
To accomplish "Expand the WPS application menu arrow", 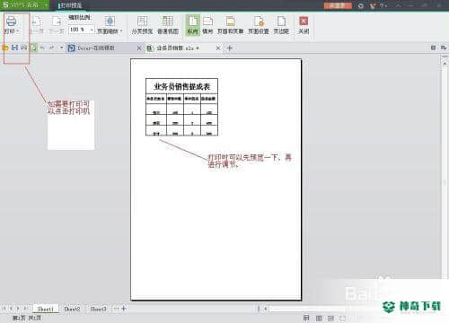I will 46,5.
